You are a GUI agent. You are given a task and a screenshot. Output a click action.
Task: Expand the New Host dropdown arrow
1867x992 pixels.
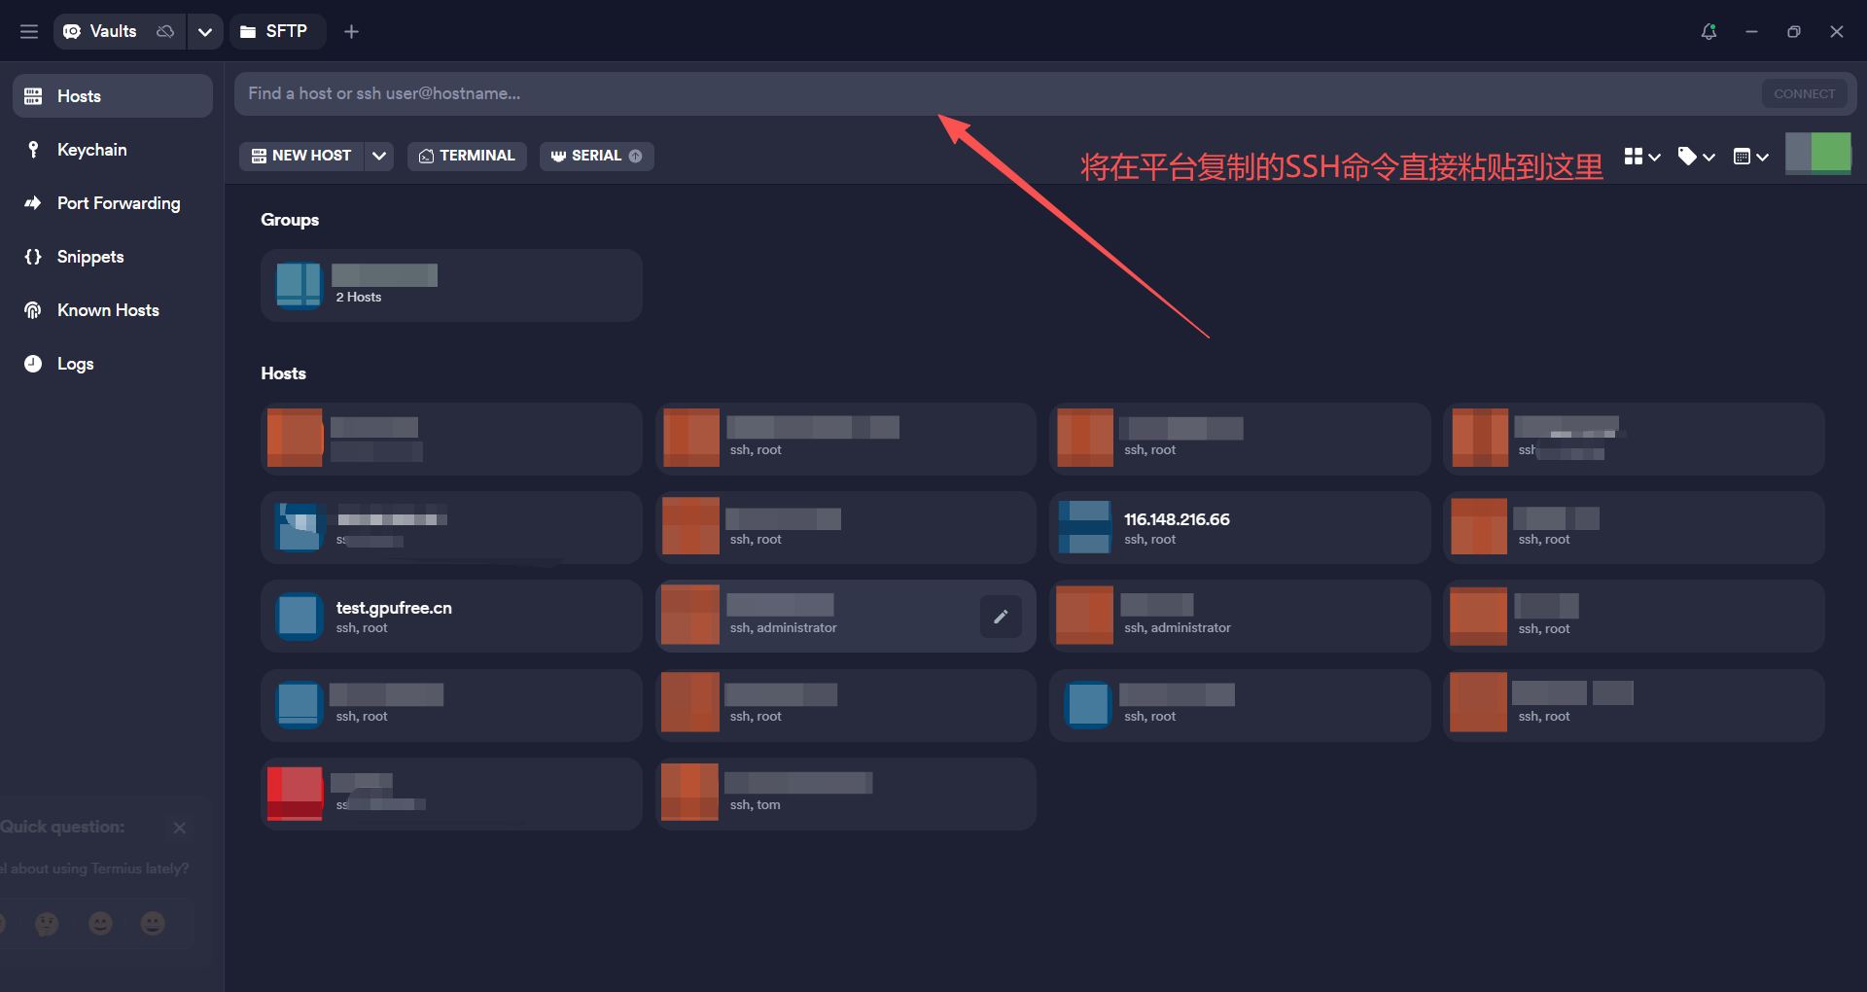[379, 156]
